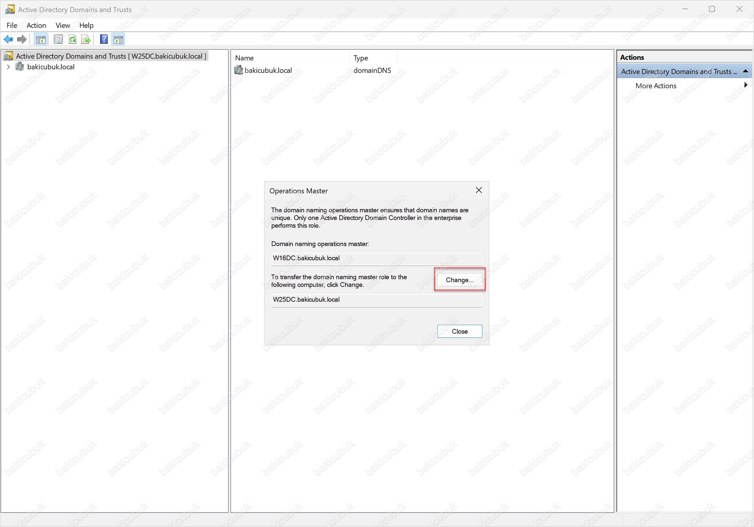
Task: Click Close in Operations Master dialog
Action: point(459,331)
